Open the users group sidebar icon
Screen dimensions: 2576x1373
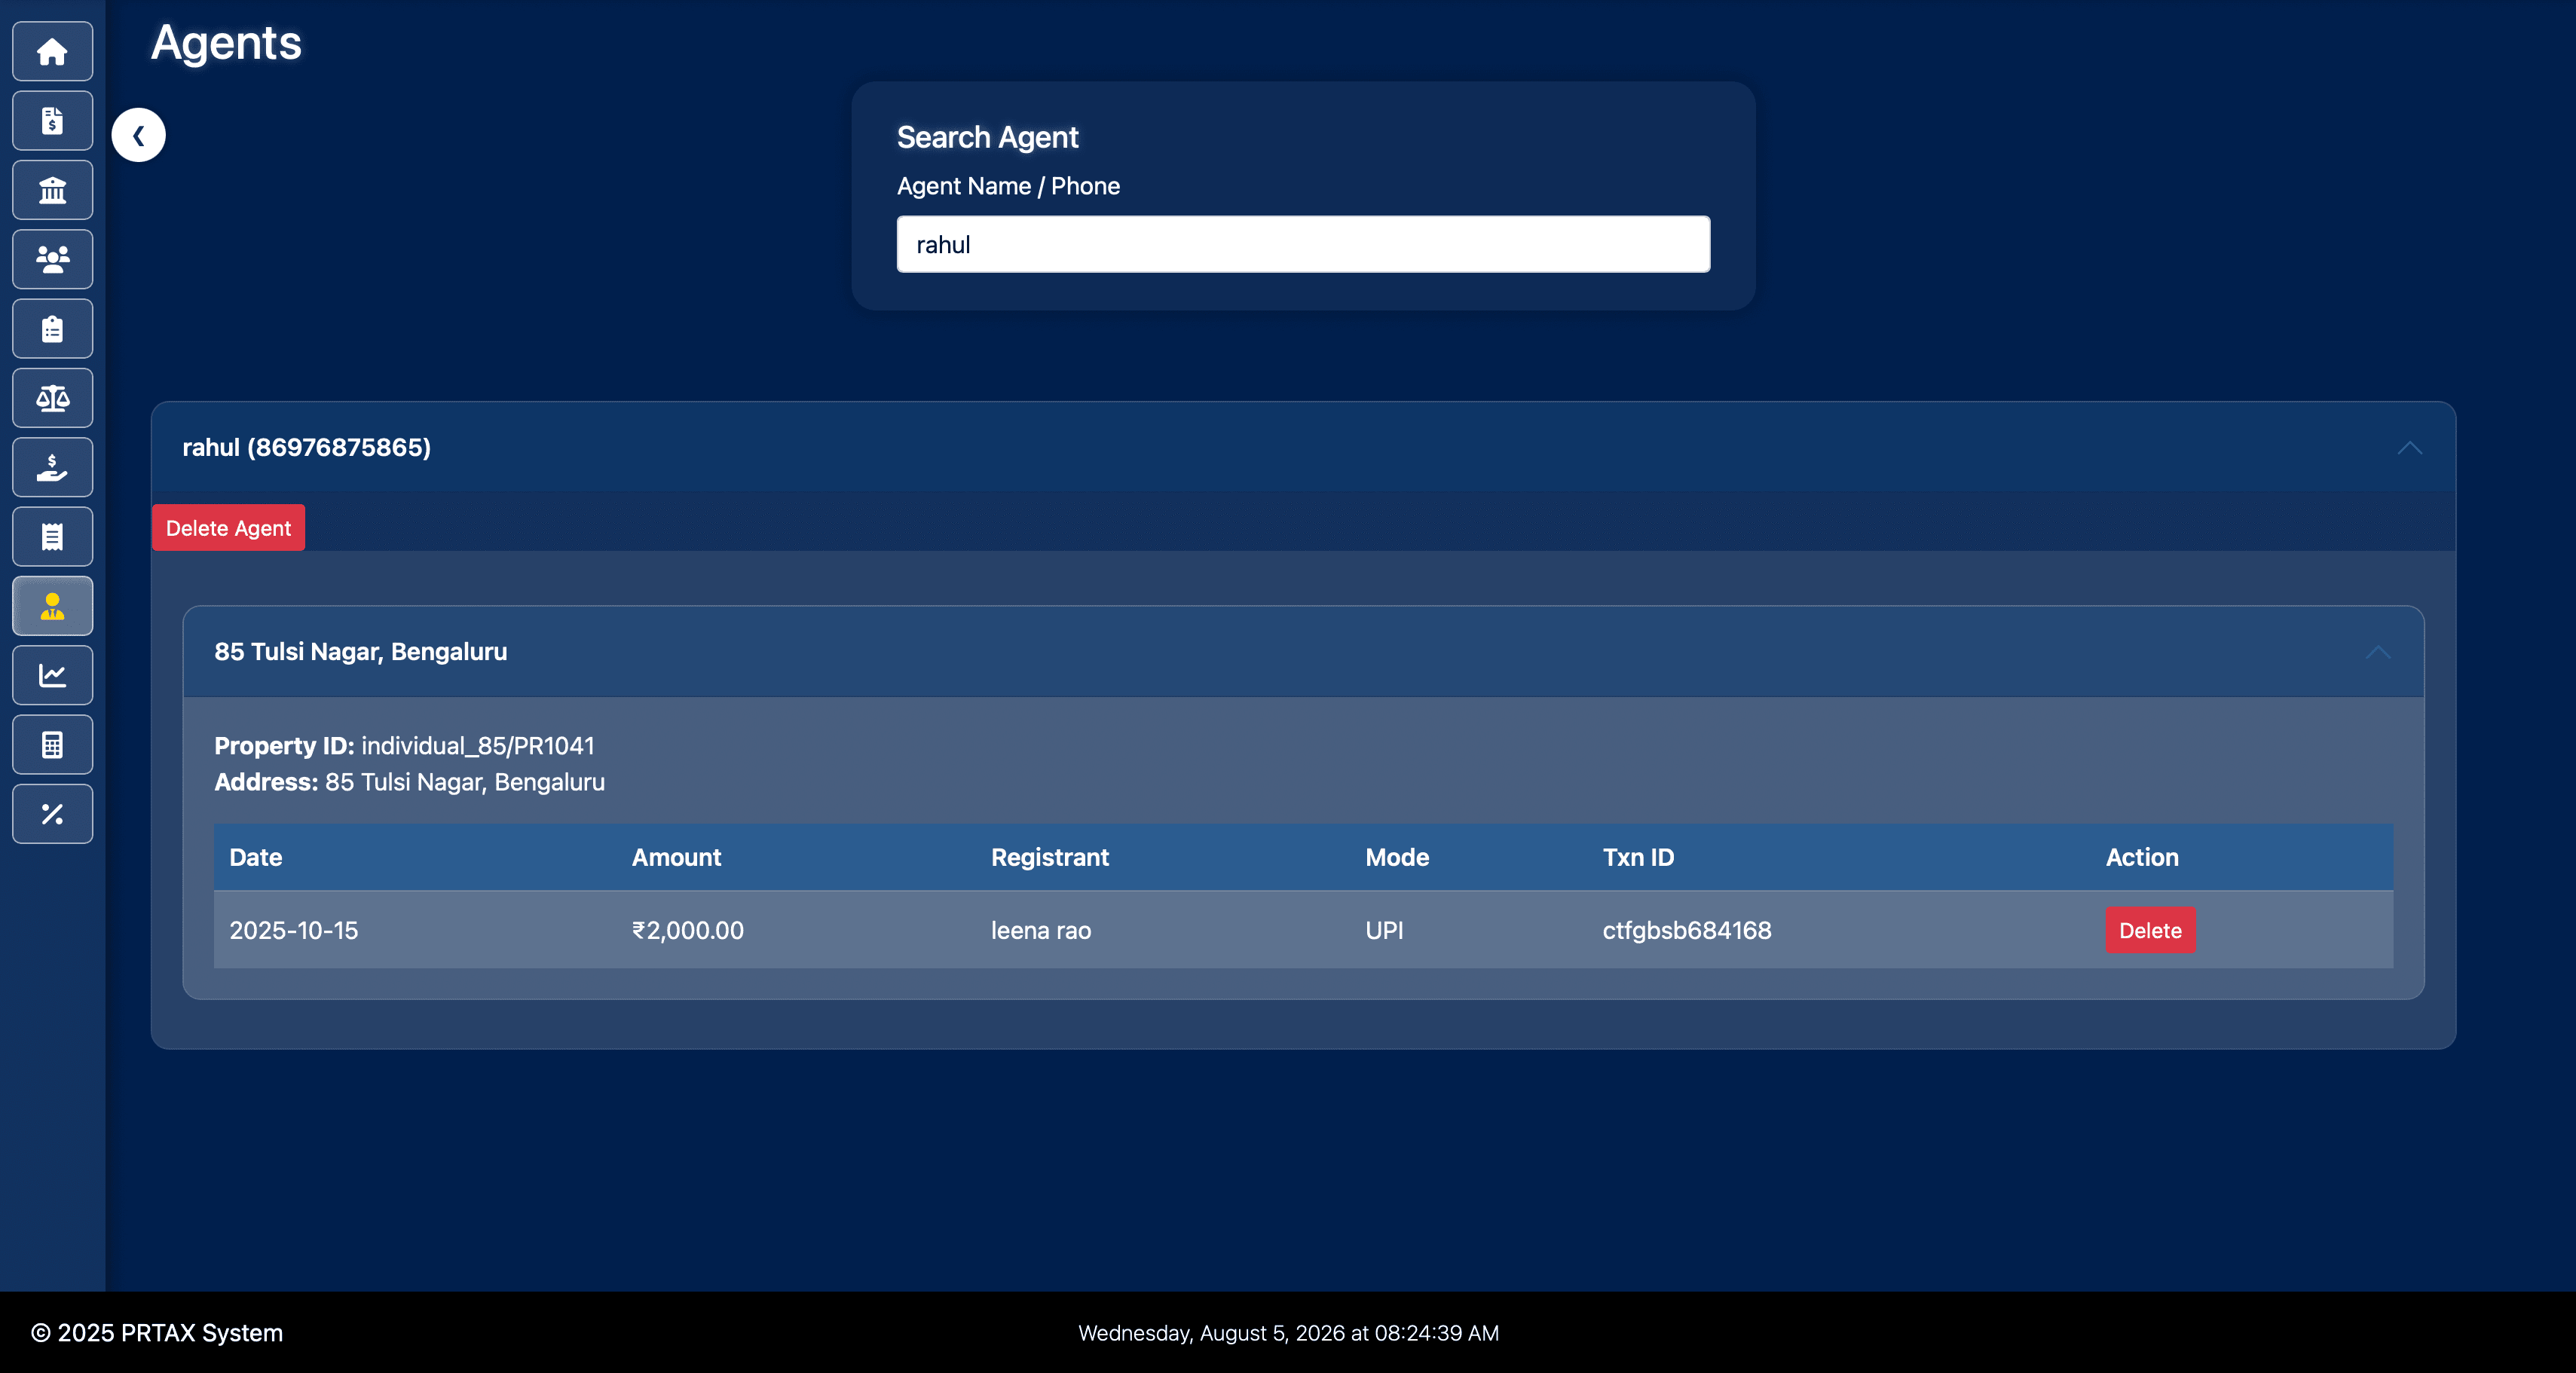[52, 259]
